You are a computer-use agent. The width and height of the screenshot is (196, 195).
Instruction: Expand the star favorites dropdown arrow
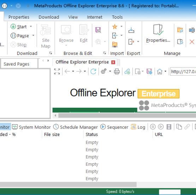[121, 26]
